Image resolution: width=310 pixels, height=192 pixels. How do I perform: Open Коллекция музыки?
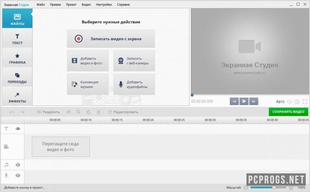88,84
